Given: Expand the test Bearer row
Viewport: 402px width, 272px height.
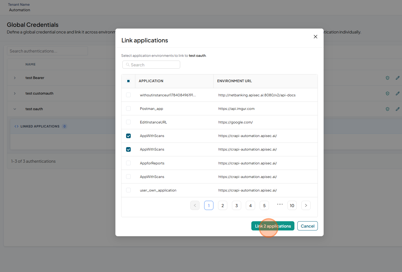Looking at the screenshot, I should [15, 78].
